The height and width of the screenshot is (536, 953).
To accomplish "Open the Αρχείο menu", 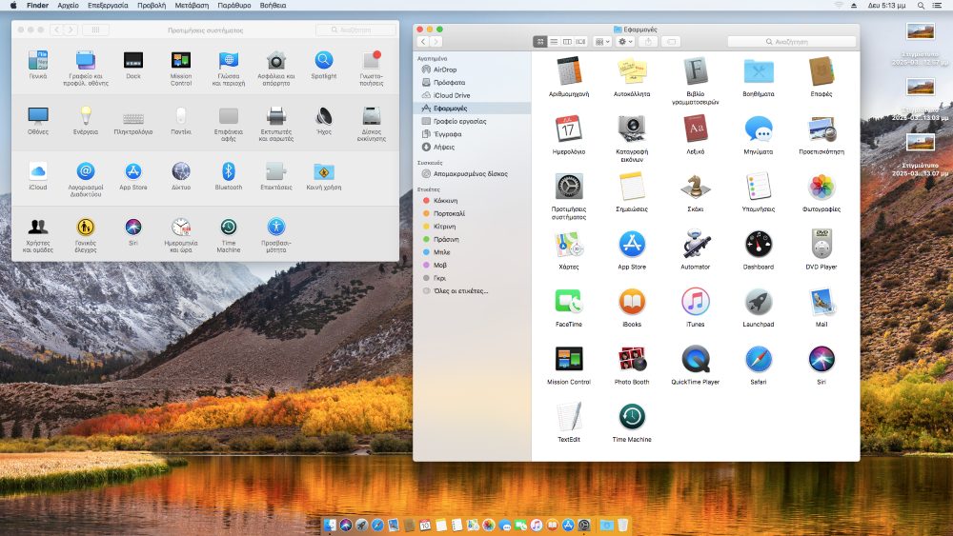I will click(68, 6).
